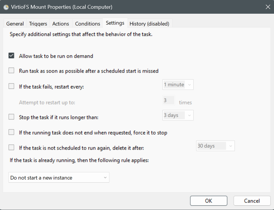View the History (disabled) tab
The image size is (274, 210).
coord(149,24)
